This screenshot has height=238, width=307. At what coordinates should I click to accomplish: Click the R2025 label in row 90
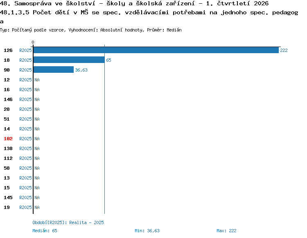[25, 70]
